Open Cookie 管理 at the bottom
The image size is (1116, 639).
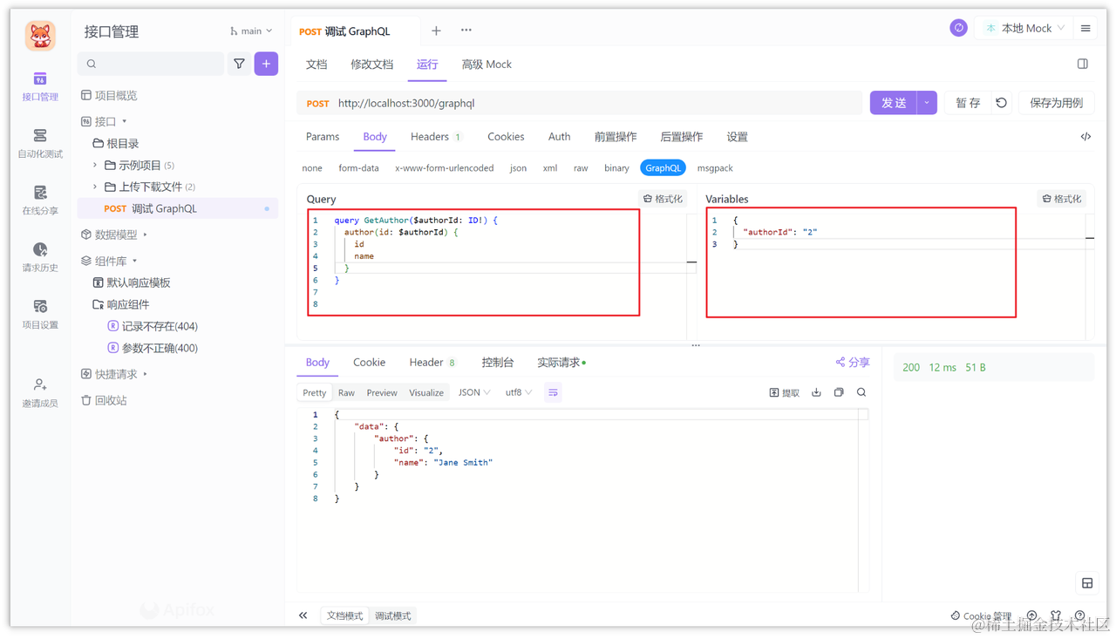click(x=981, y=615)
